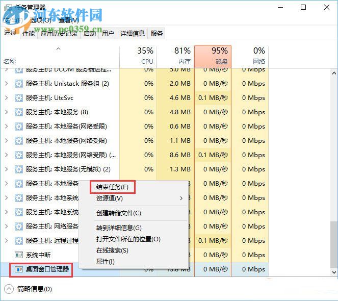Open the 选项(O) menu
Viewport: 338px width, 301px height.
[x=41, y=20]
